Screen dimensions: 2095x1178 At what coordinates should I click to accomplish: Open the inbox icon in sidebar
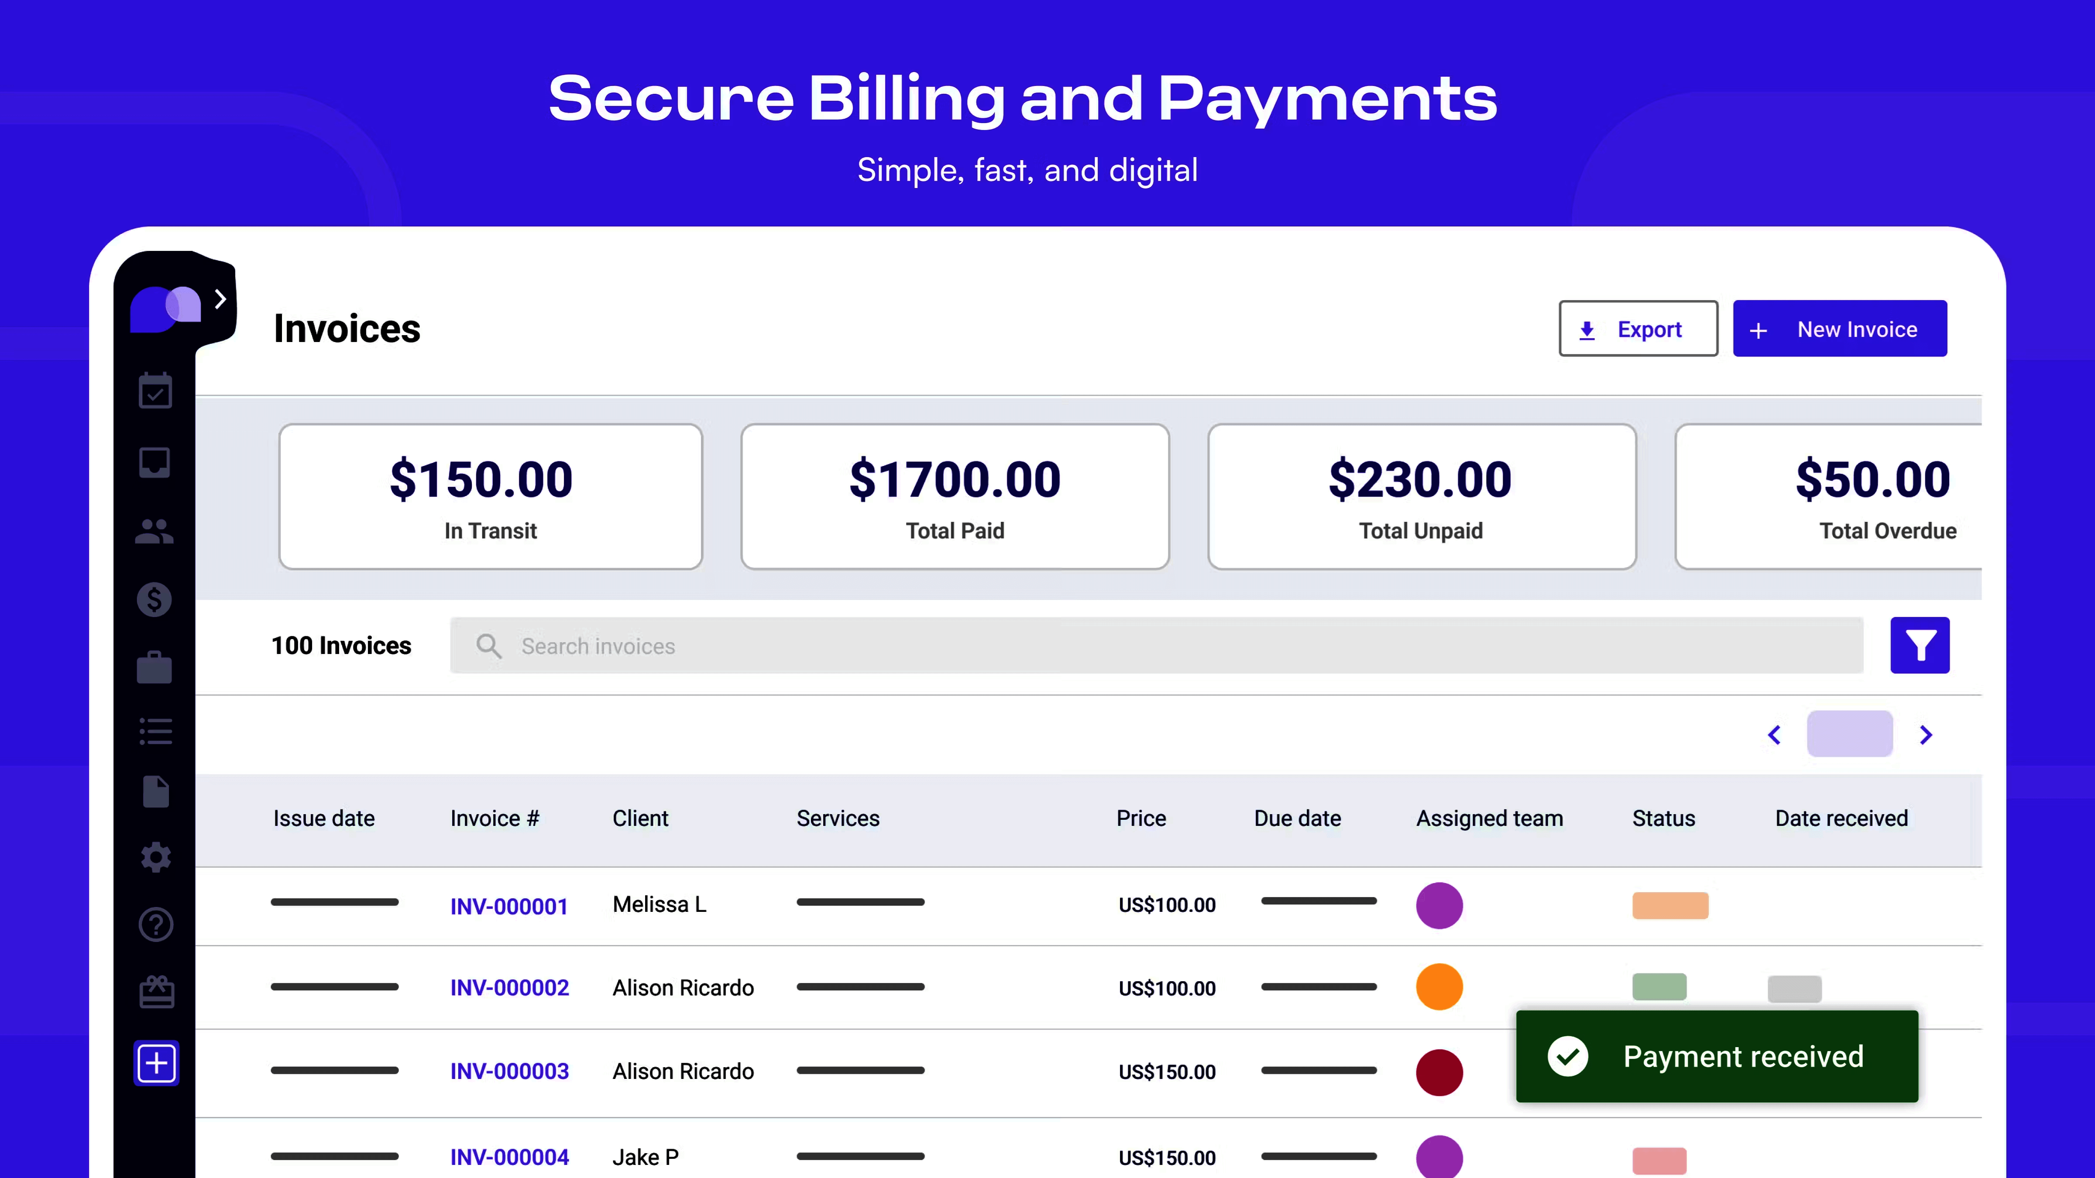tap(155, 462)
